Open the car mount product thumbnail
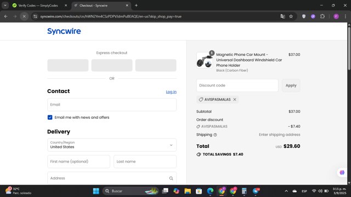The image size is (351, 197). point(205,60)
